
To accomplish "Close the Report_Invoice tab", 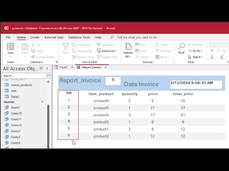I will (x=105, y=67).
